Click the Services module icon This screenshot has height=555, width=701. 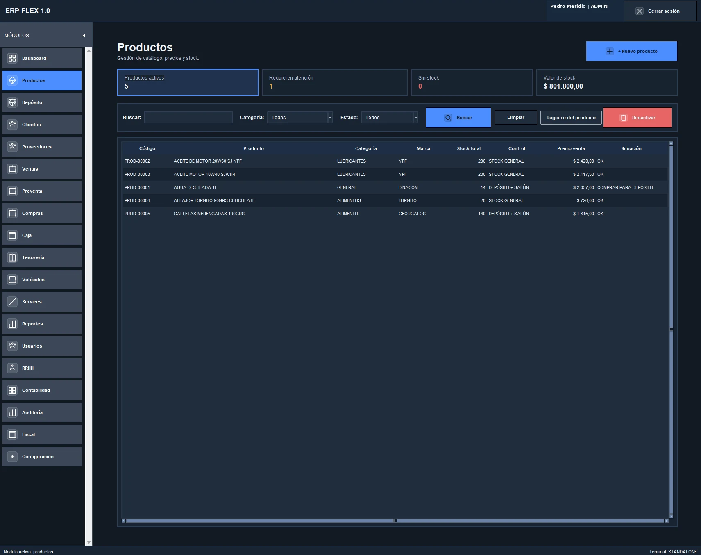click(x=12, y=302)
